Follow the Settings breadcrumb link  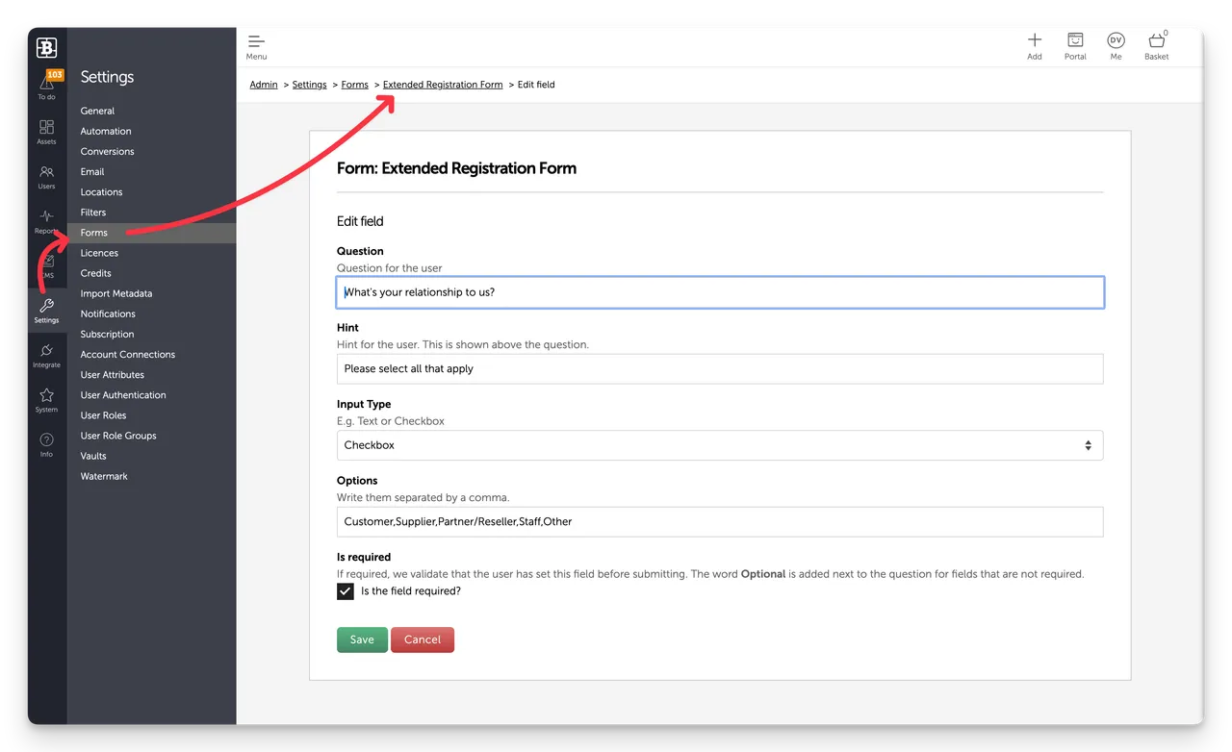tap(309, 85)
